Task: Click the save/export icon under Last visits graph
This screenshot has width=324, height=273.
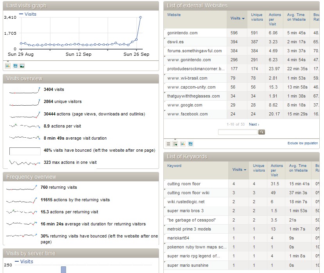Action: tap(15, 66)
